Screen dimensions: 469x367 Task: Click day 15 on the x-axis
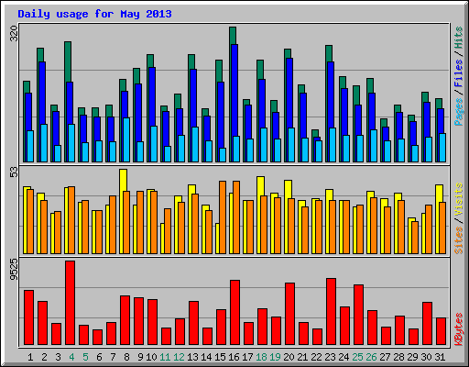220,357
